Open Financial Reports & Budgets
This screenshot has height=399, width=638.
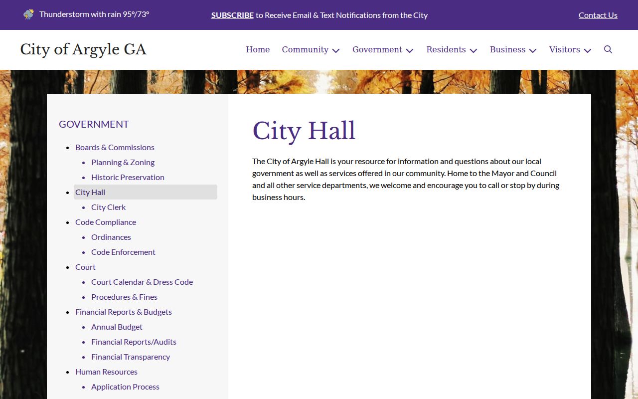[x=124, y=312]
